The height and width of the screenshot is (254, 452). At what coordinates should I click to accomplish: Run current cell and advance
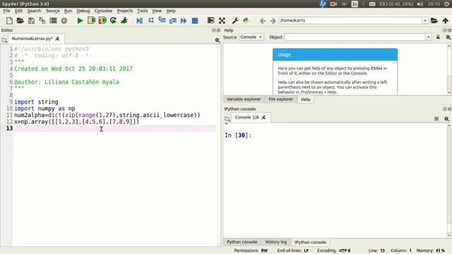[102, 20]
